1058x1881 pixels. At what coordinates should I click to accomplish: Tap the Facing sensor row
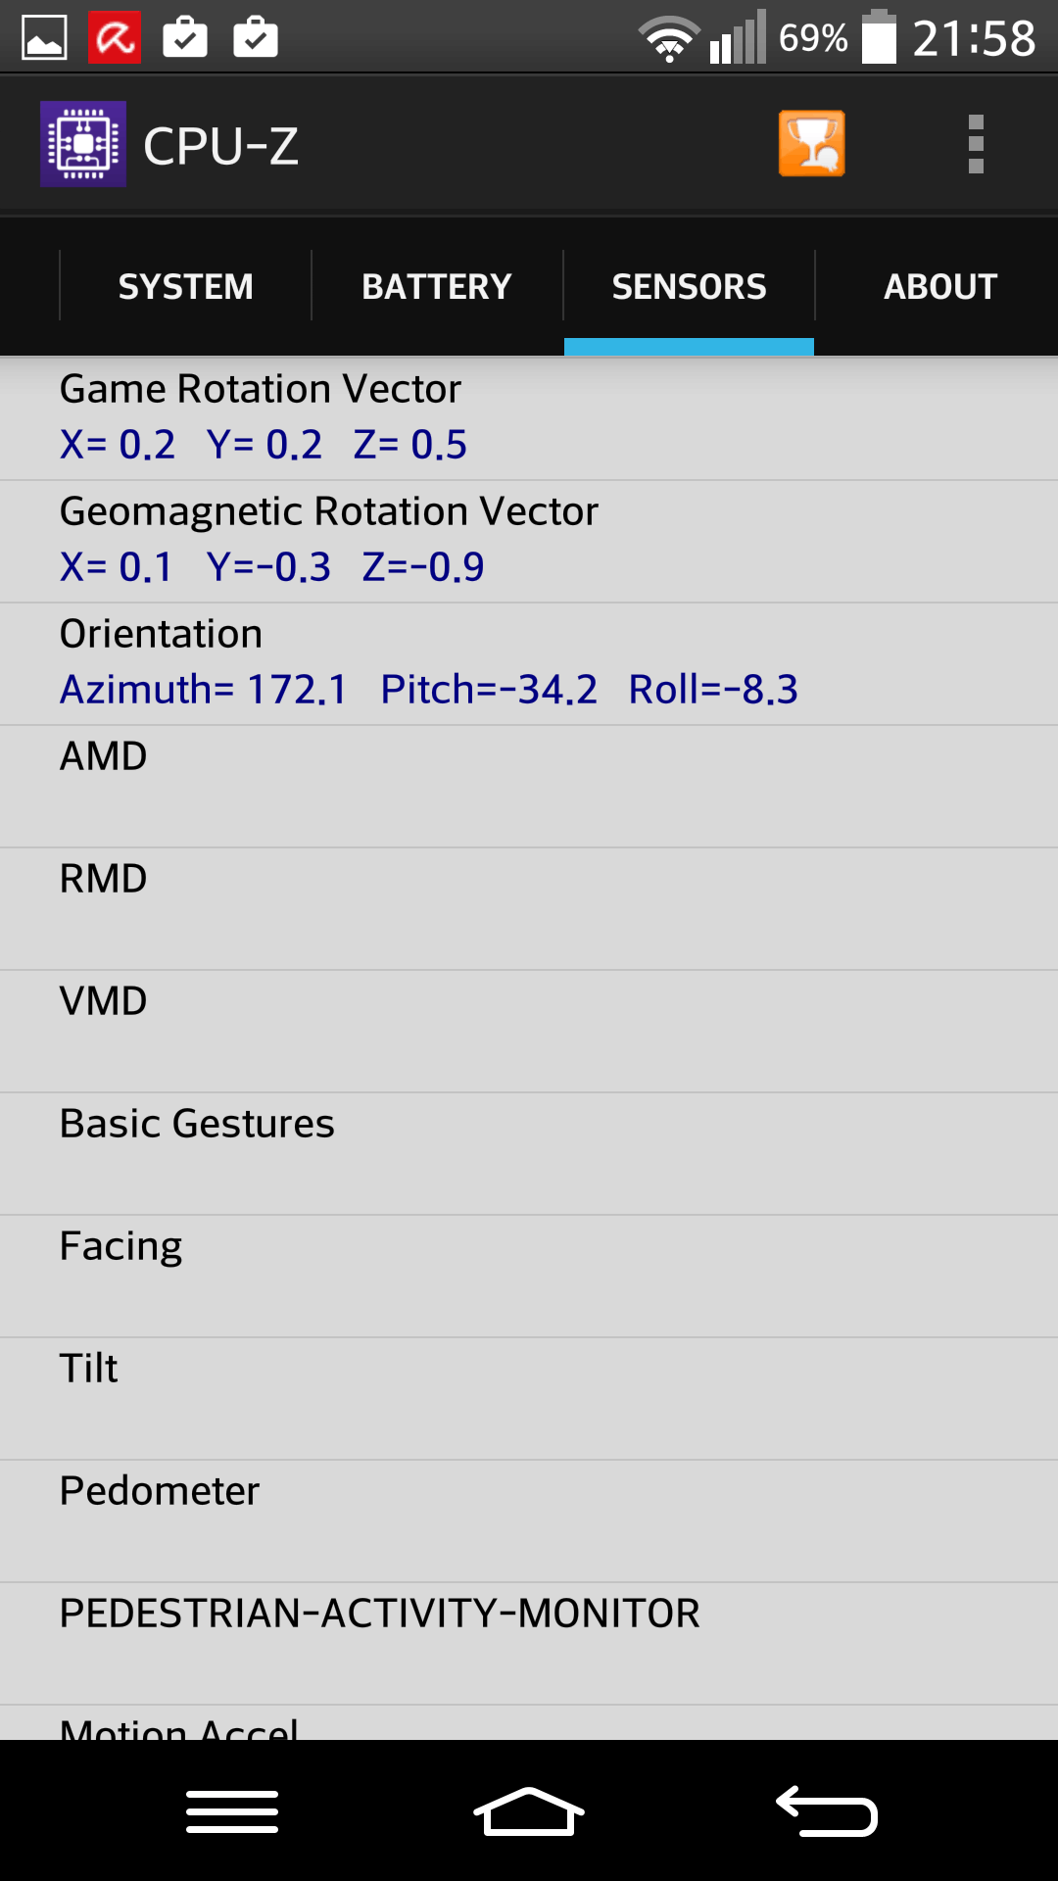(x=529, y=1276)
